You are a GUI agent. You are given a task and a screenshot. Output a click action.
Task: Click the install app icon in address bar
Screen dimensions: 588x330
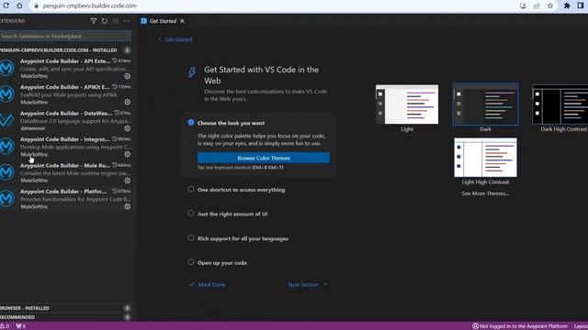click(523, 5)
